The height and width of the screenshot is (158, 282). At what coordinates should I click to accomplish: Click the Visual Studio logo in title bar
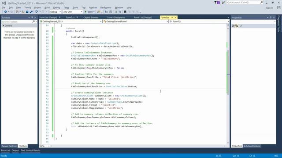(x=4, y=3)
